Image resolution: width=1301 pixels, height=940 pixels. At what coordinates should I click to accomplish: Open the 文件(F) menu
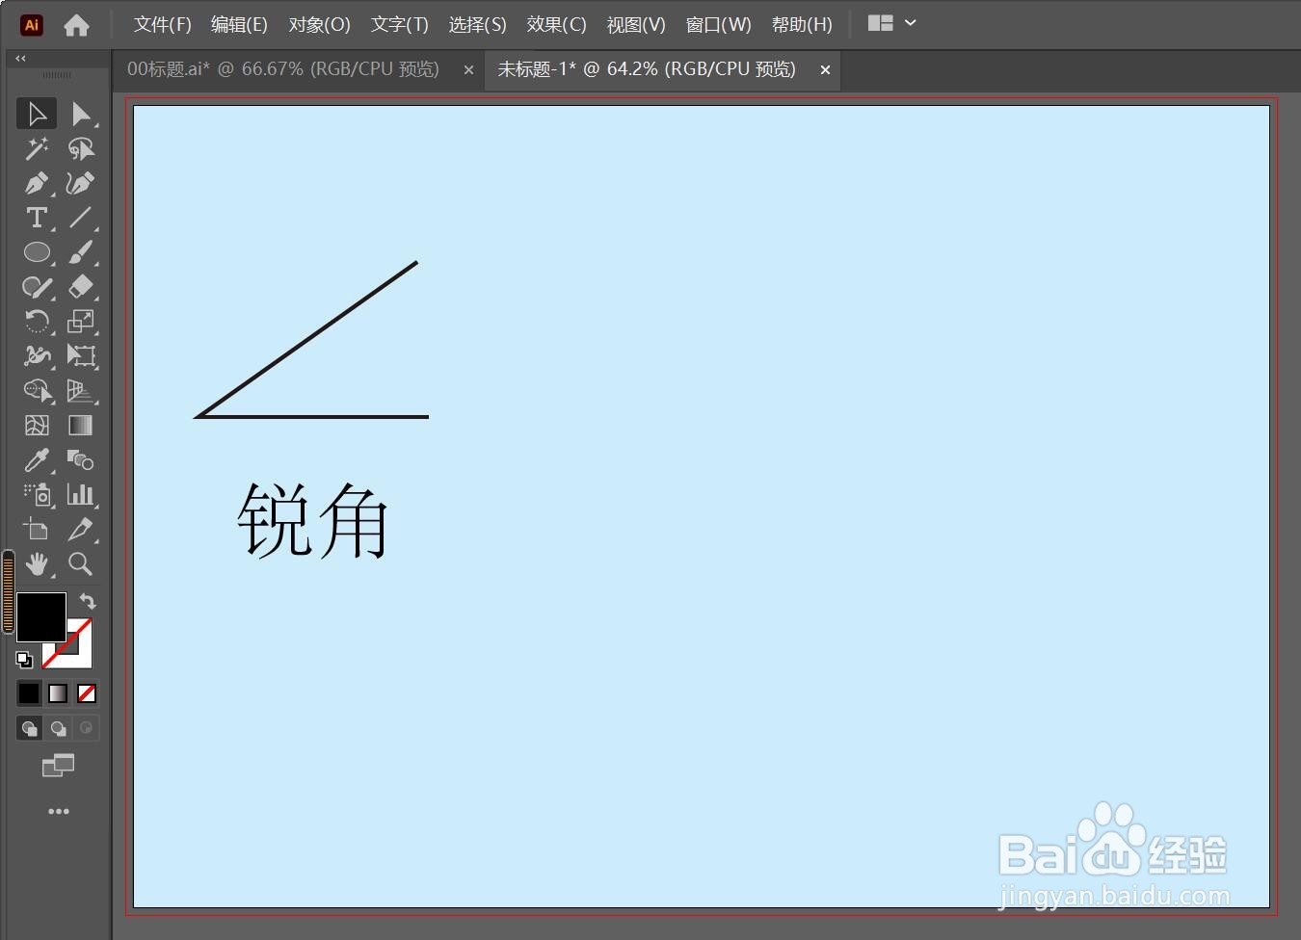(162, 24)
